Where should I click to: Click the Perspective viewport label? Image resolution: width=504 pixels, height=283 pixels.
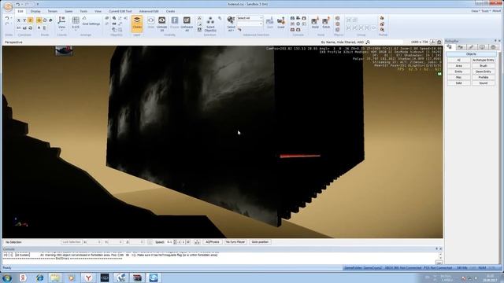(x=14, y=42)
